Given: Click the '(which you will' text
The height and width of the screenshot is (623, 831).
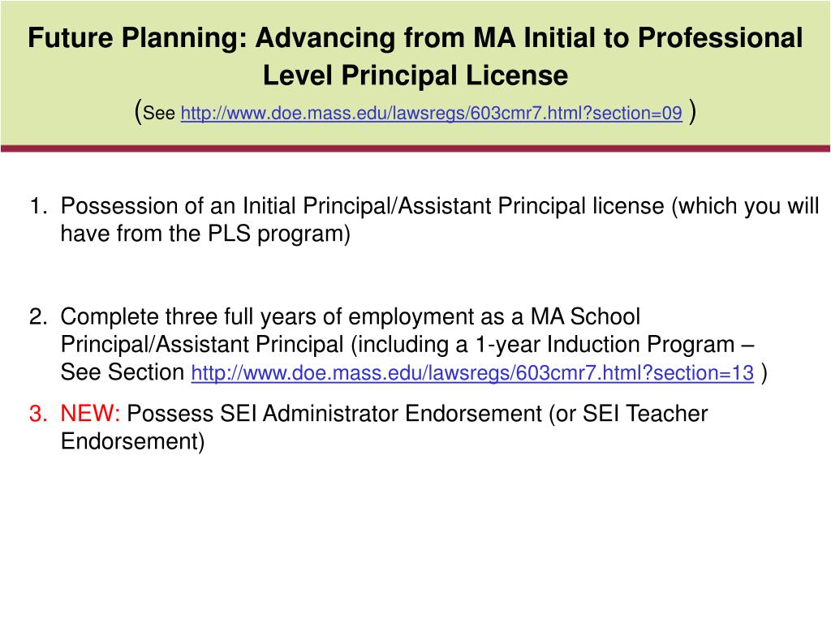Looking at the screenshot, I should tap(746, 206).
